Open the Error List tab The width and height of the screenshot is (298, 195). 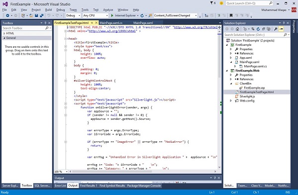coord(60,186)
